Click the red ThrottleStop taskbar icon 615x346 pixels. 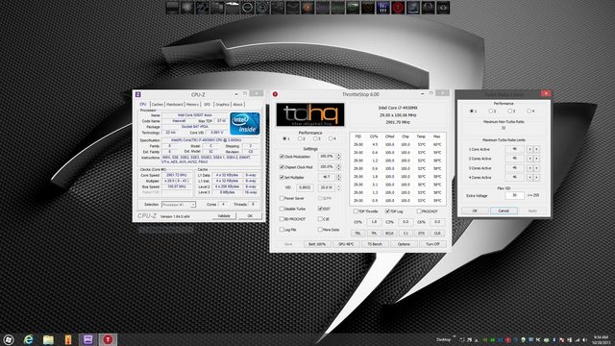tap(108, 339)
